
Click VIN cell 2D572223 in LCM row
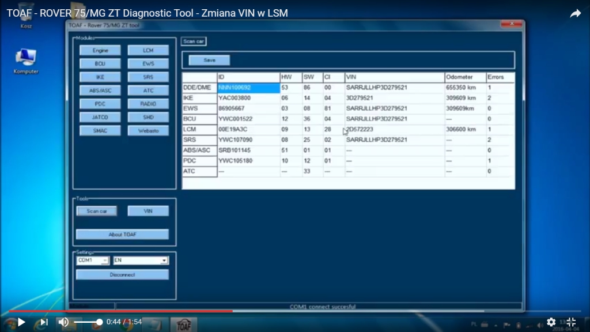click(395, 129)
